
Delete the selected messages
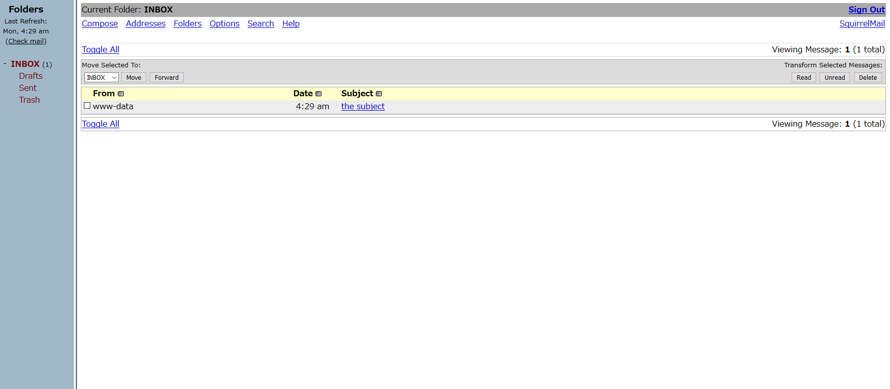pyautogui.click(x=868, y=77)
